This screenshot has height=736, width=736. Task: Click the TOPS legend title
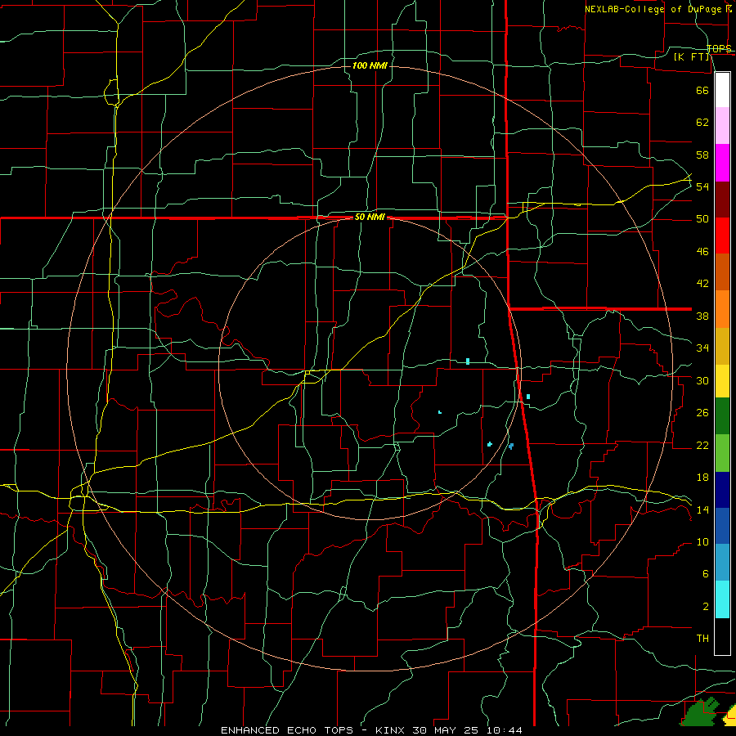[719, 48]
